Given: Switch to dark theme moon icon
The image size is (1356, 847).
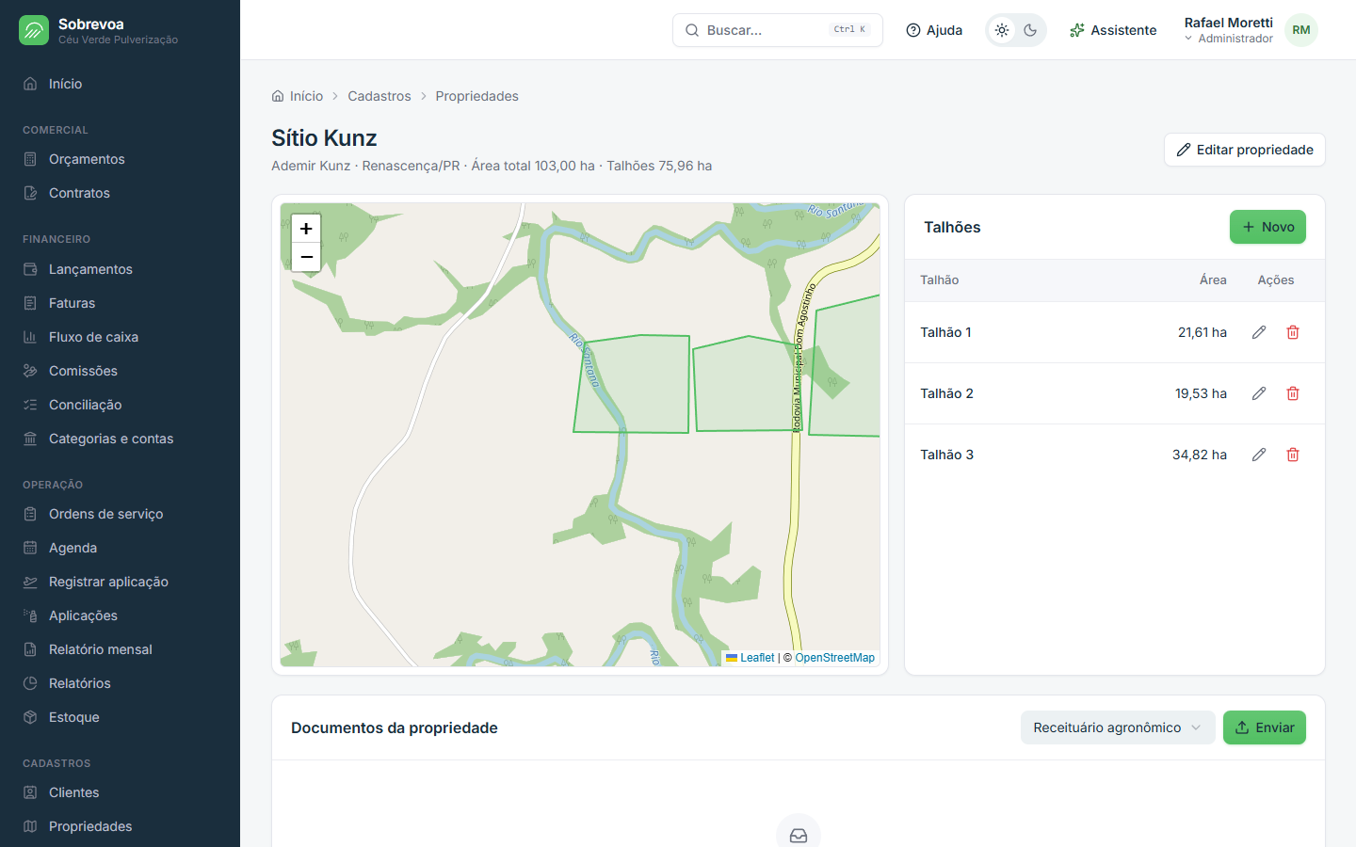Looking at the screenshot, I should point(1030,30).
